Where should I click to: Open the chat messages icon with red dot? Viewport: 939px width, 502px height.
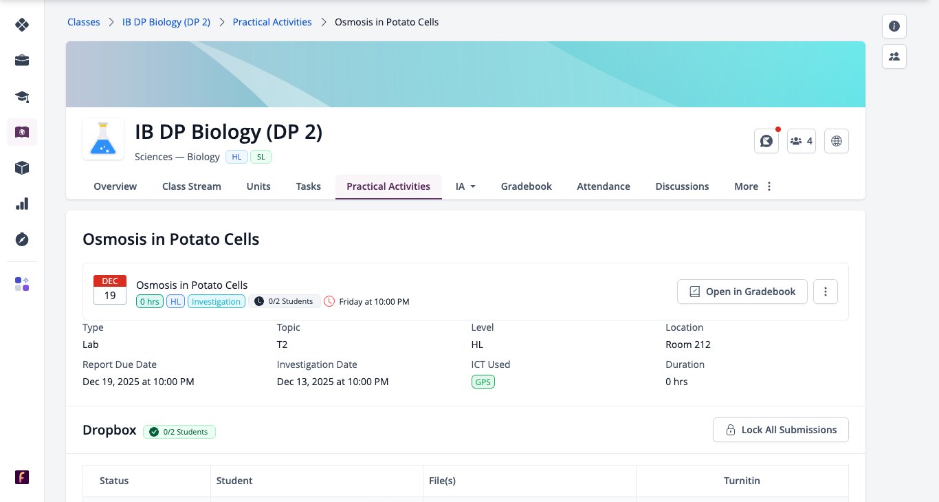[766, 141]
